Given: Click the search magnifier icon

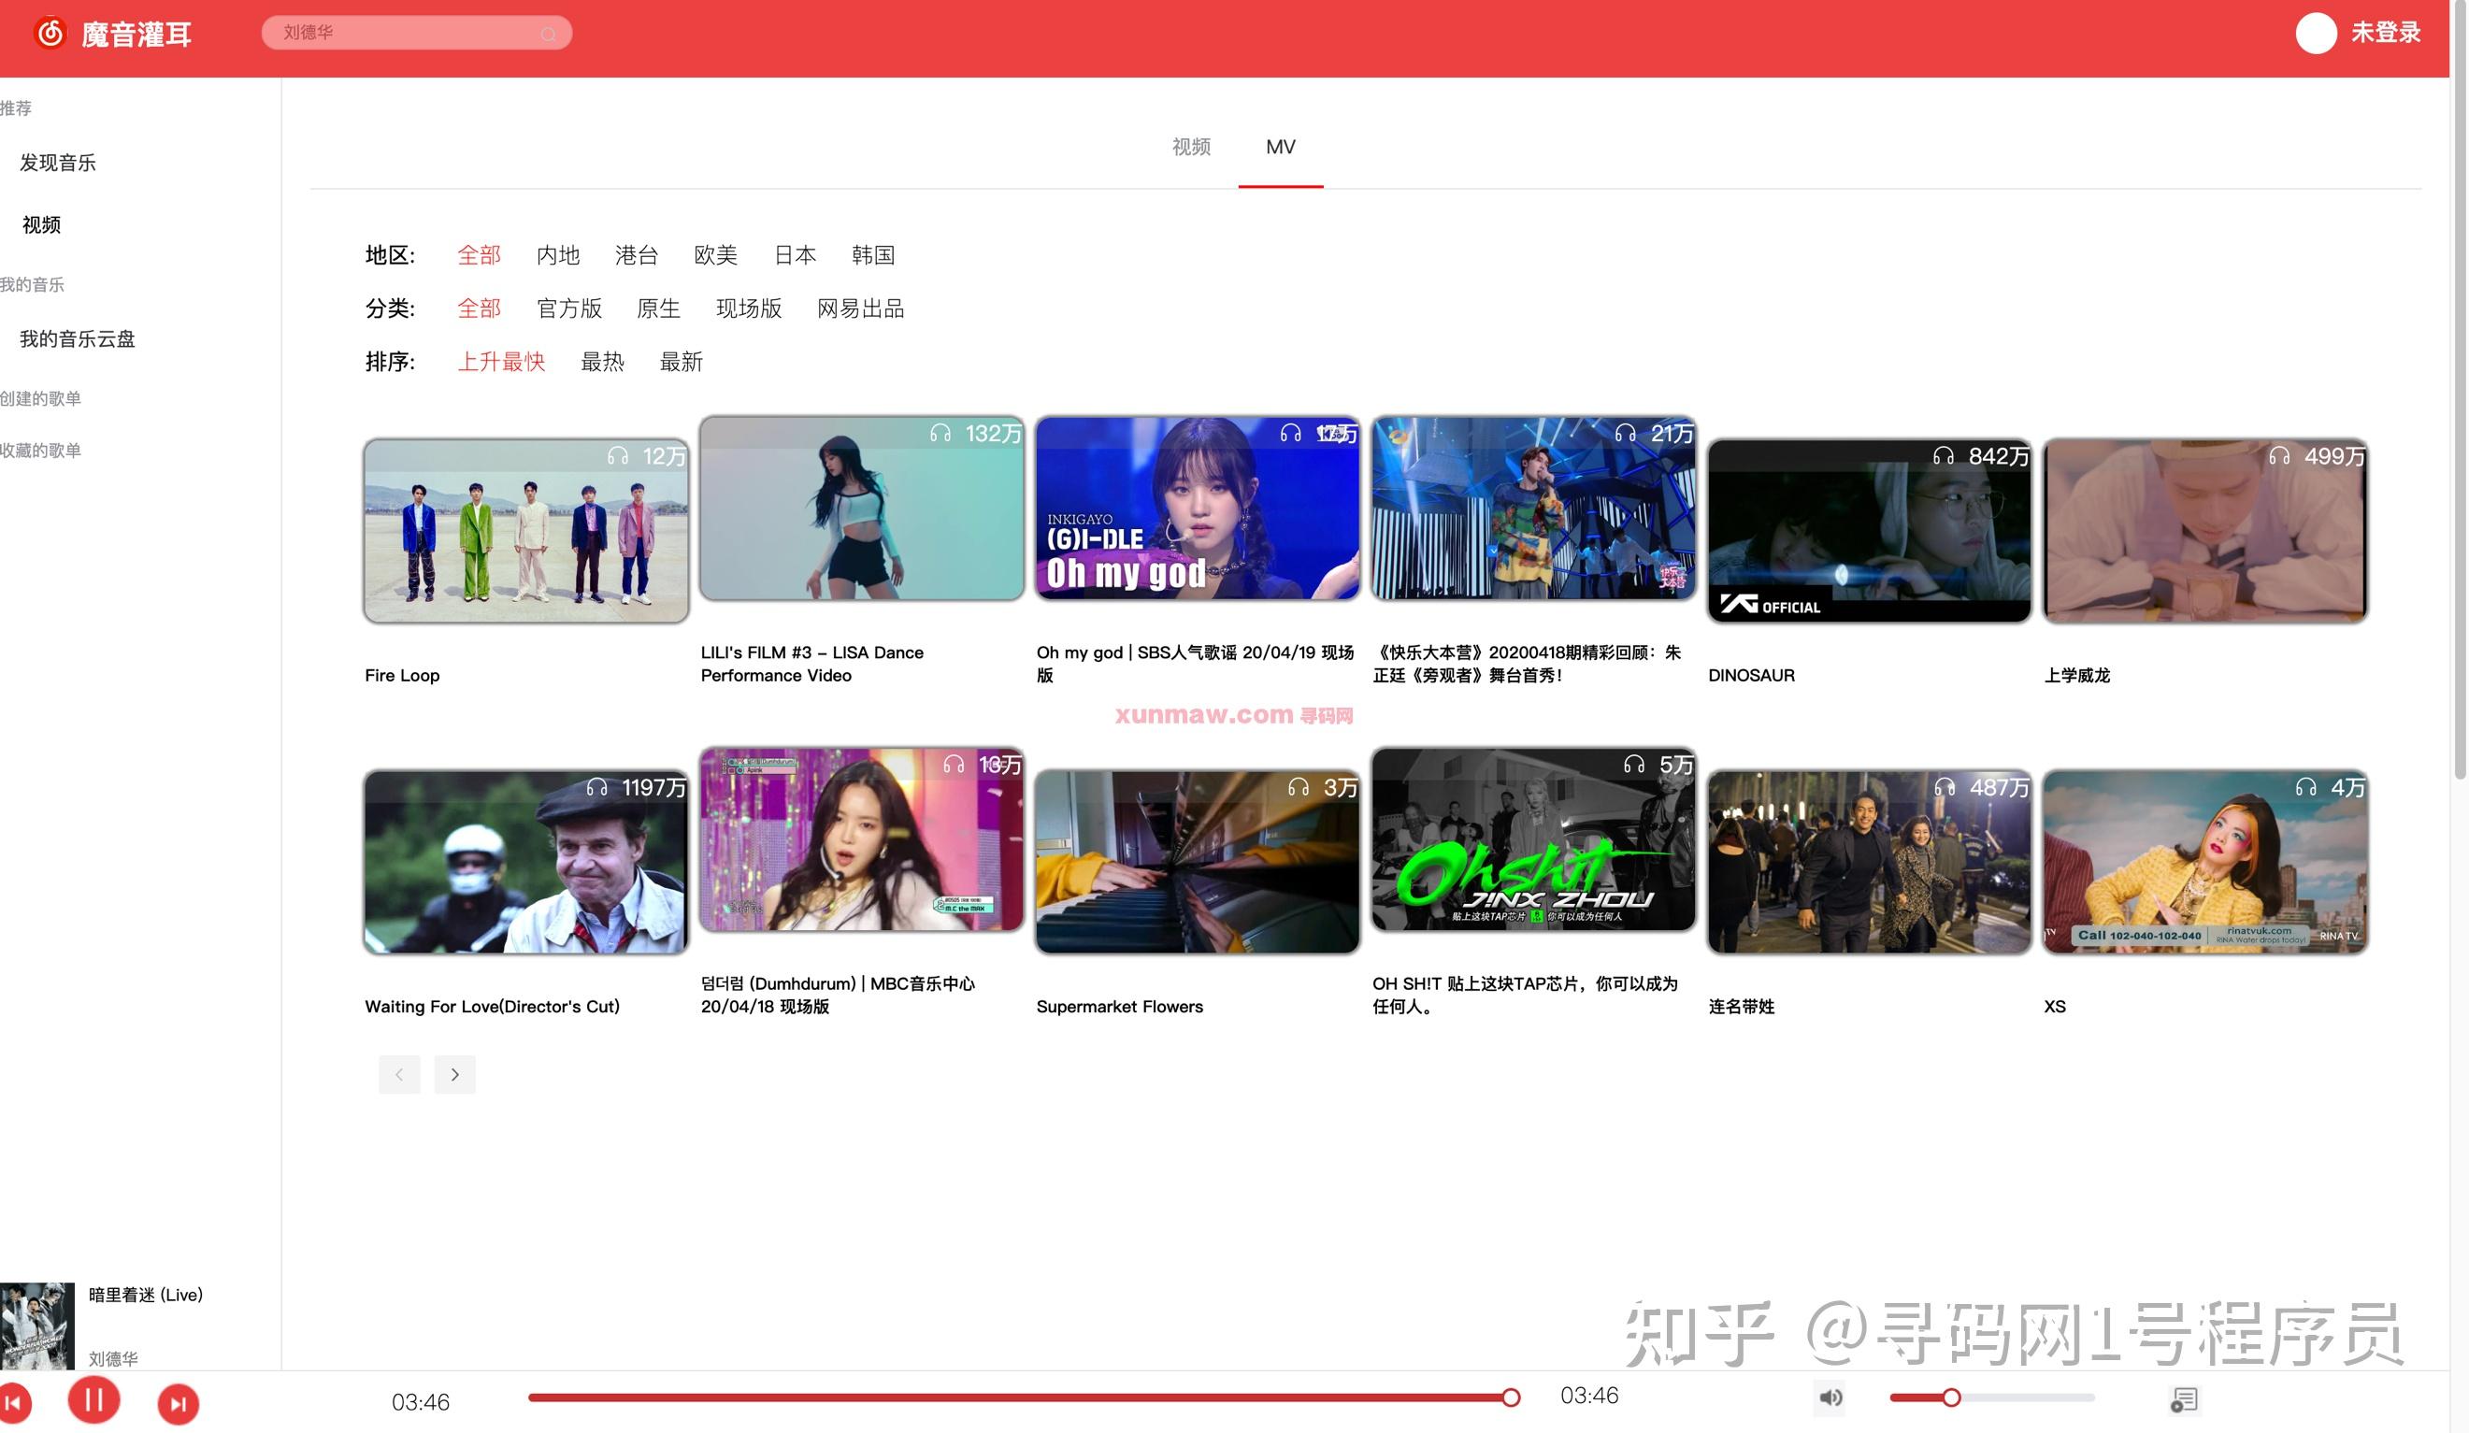Looking at the screenshot, I should point(549,33).
